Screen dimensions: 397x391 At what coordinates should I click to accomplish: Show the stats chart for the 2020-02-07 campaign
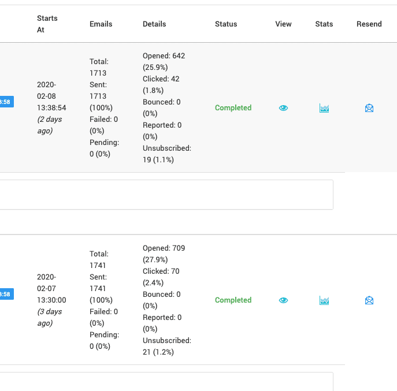(324, 300)
